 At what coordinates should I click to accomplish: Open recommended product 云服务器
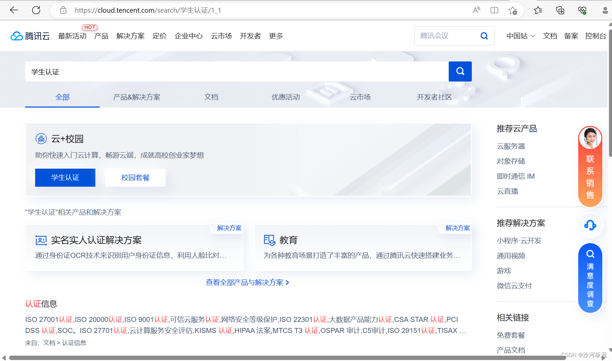(511, 146)
